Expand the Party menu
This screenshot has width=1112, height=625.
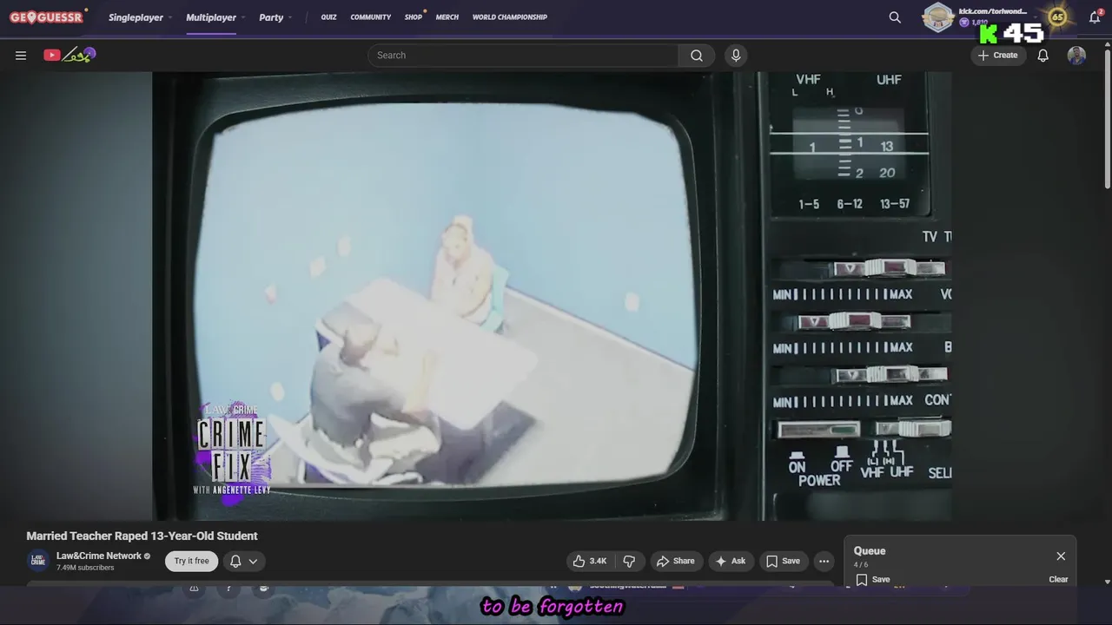point(275,17)
